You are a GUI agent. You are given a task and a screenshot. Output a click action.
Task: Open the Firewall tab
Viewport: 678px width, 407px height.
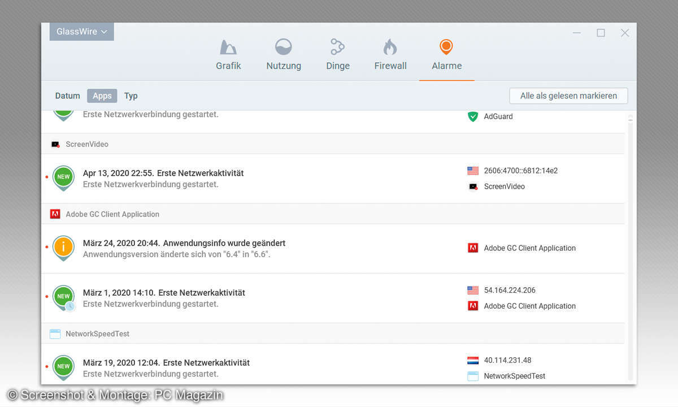coord(390,55)
